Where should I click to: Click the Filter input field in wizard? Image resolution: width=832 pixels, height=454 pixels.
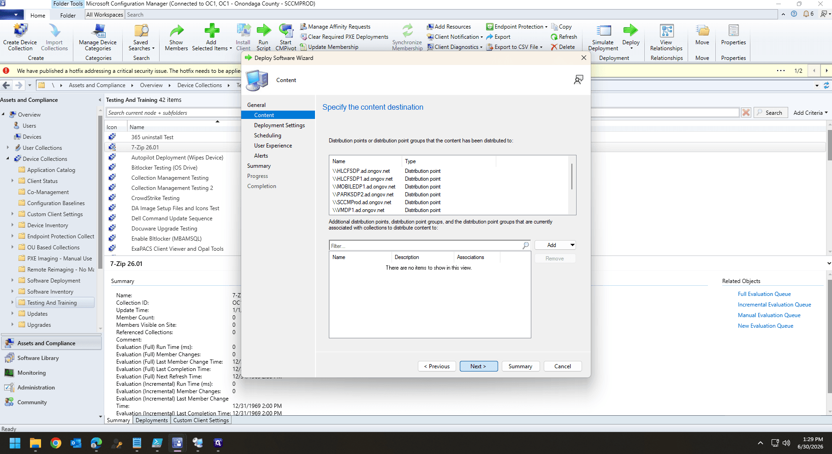(426, 246)
